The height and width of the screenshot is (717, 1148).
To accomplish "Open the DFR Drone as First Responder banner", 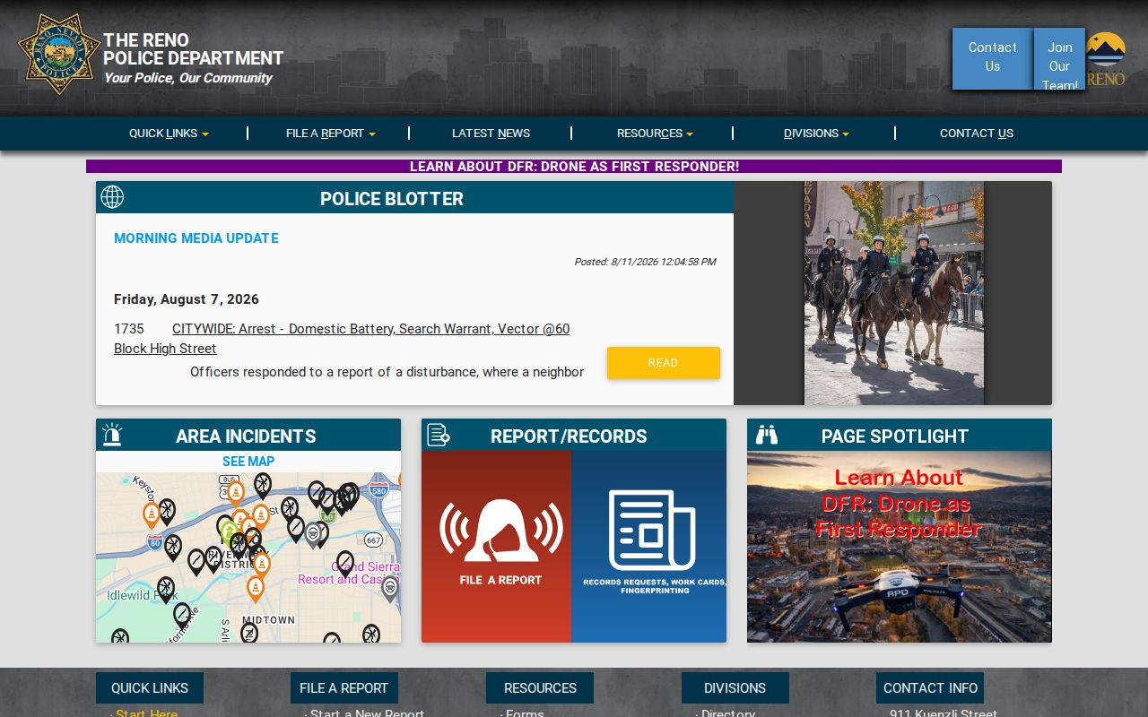I will (x=574, y=167).
